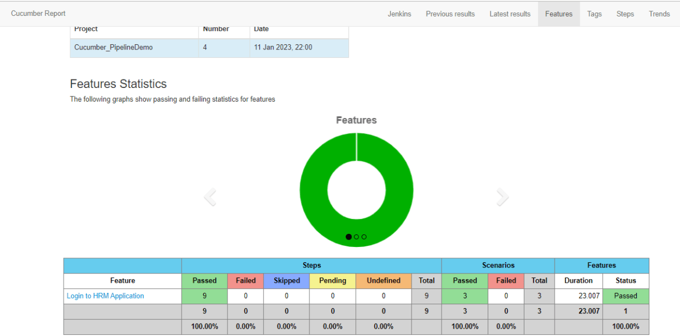Image resolution: width=680 pixels, height=336 pixels.
Task: Select the second carousel indicator dot
Action: click(356, 237)
